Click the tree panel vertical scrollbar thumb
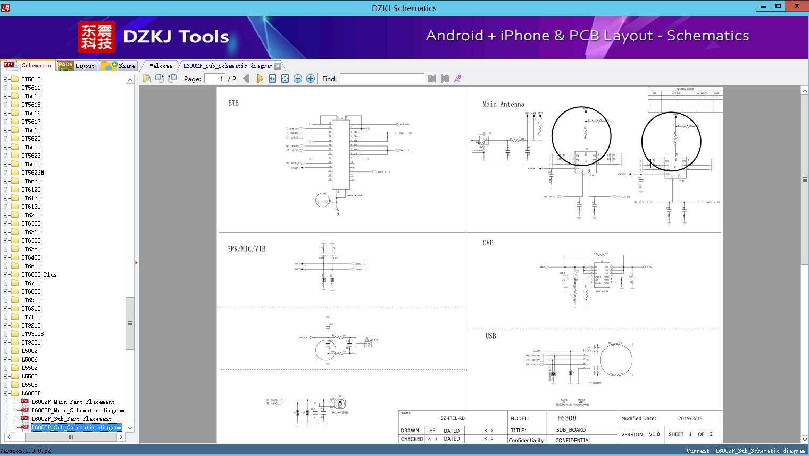 [x=130, y=323]
